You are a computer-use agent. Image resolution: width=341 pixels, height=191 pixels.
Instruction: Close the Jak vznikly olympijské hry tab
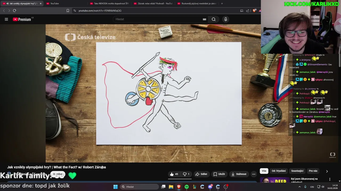[x=40, y=3]
